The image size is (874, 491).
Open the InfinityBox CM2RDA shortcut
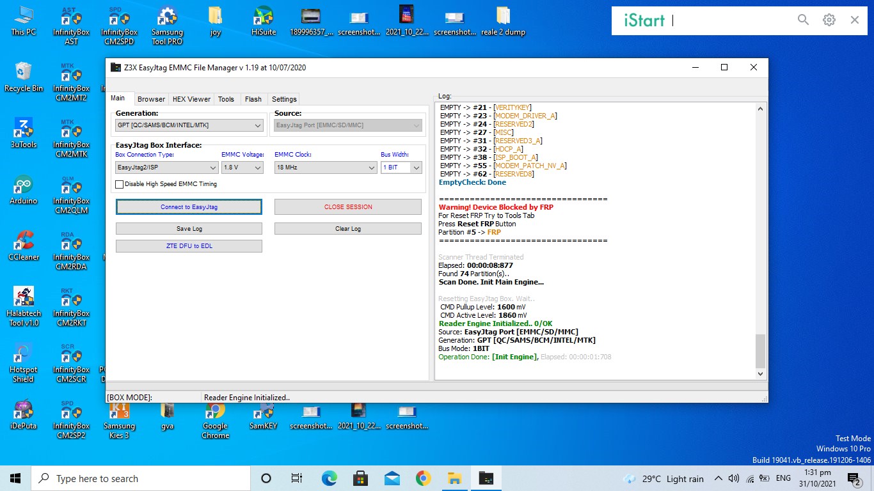(71, 251)
